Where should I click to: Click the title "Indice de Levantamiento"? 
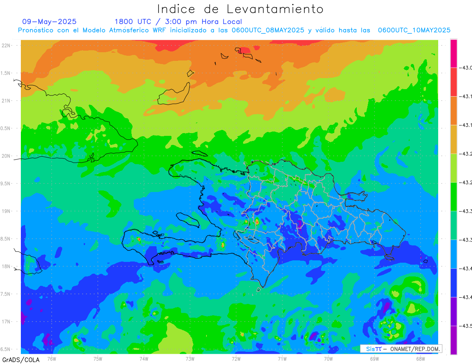click(x=240, y=9)
